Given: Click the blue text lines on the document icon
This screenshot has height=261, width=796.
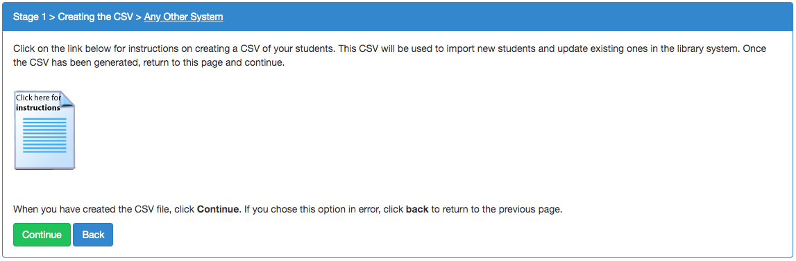Looking at the screenshot, I should click(44, 135).
